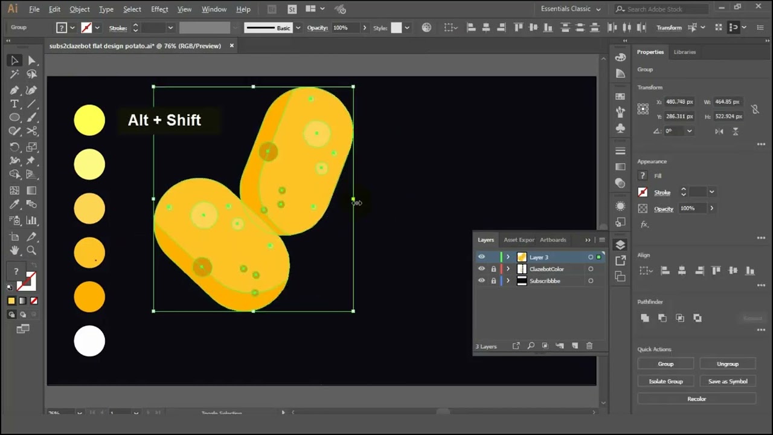Viewport: 773px width, 435px height.
Task: Delete selection with Layers trash icon
Action: [x=589, y=346]
